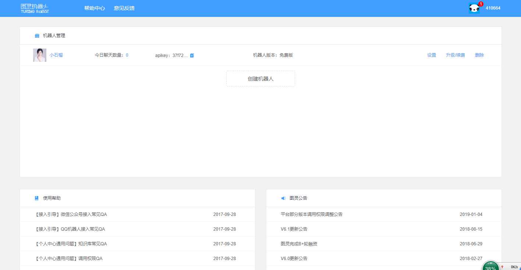The image size is (521, 270).
Task: Click the 2019-01-04 announcement date
Action: [x=471, y=214]
